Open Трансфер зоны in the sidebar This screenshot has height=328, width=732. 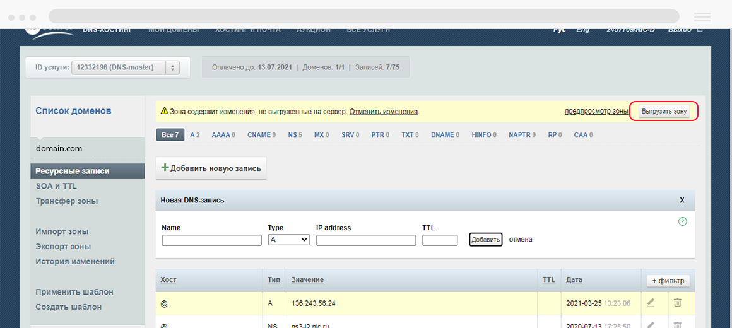tap(67, 201)
